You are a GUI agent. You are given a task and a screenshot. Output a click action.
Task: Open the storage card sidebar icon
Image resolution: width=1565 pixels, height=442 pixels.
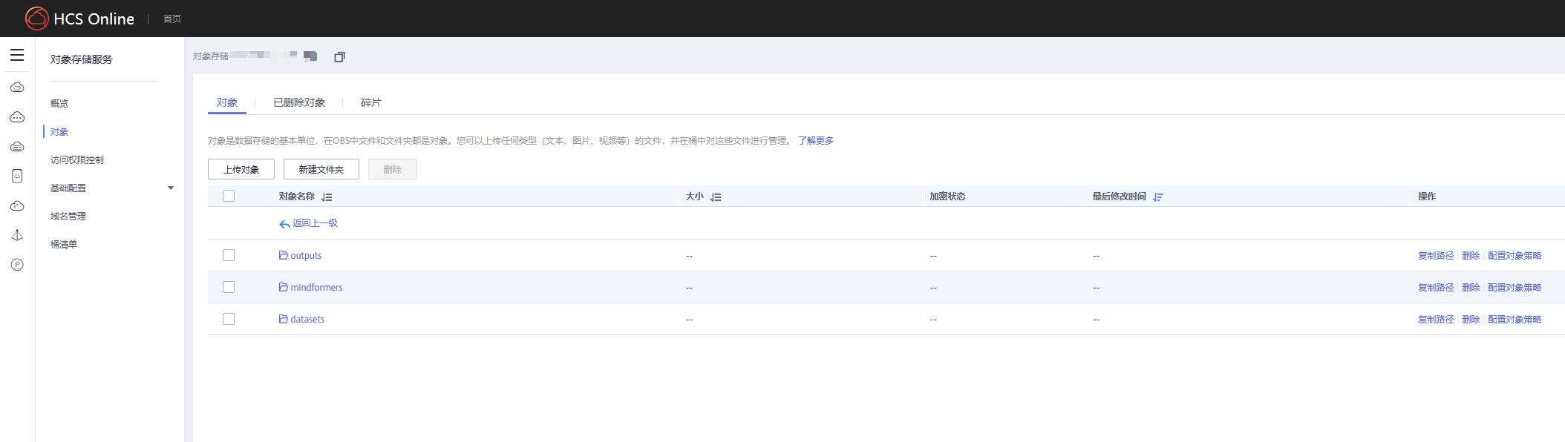tap(17, 176)
